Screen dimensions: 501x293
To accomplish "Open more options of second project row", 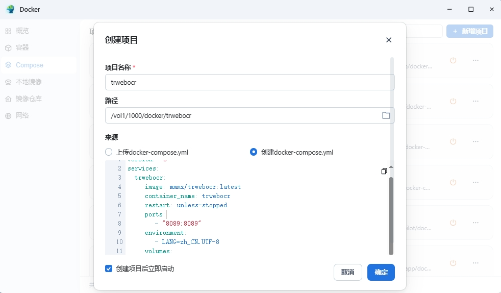I will (475, 101).
